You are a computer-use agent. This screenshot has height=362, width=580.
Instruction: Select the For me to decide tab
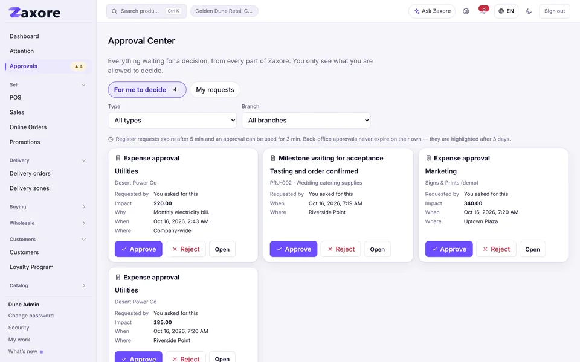[147, 90]
